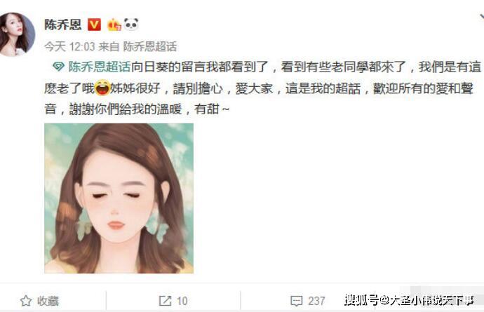The height and width of the screenshot is (312, 484).
Task: Click the post text starting with 向日葵的留言
Action: [x=263, y=88]
